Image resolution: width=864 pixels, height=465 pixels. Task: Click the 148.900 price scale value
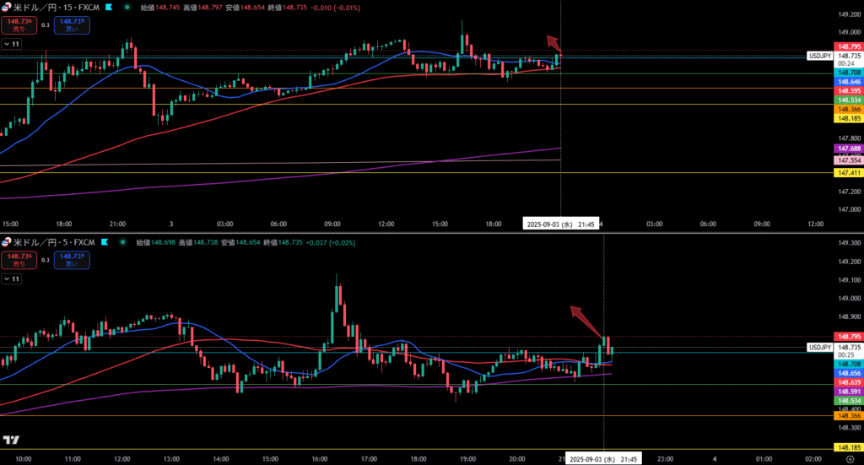(x=849, y=316)
